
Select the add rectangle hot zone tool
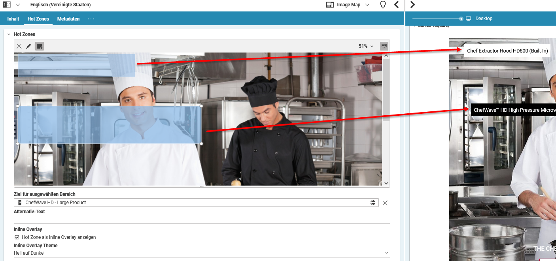[x=39, y=46]
